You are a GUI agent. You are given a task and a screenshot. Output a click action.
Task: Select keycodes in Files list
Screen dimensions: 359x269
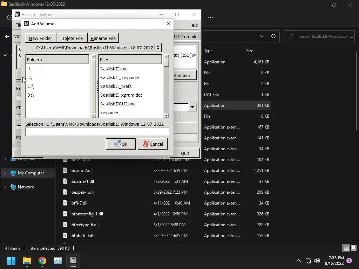pos(130,112)
